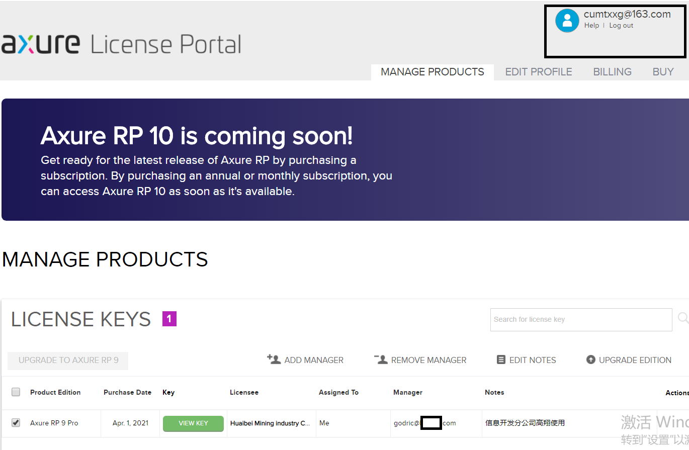The width and height of the screenshot is (689, 450).
Task: Click the Add Manager icon
Action: (274, 359)
